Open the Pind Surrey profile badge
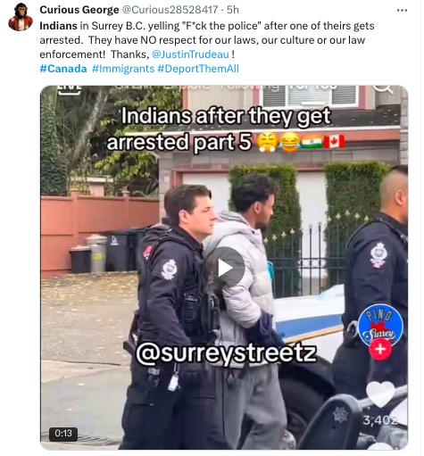The image size is (424, 456). [380, 325]
